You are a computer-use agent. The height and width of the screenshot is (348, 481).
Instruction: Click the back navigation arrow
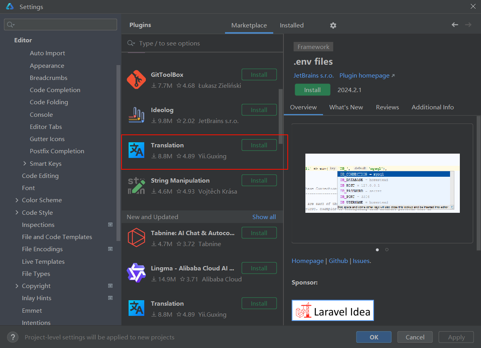click(455, 25)
